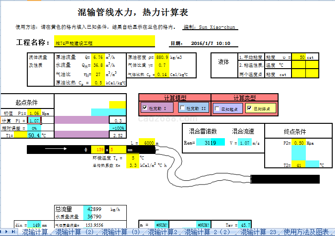This screenshot has height=236, width=335.
Task: Open the 使用方法及图表 sheet tab
Action: 306,232
